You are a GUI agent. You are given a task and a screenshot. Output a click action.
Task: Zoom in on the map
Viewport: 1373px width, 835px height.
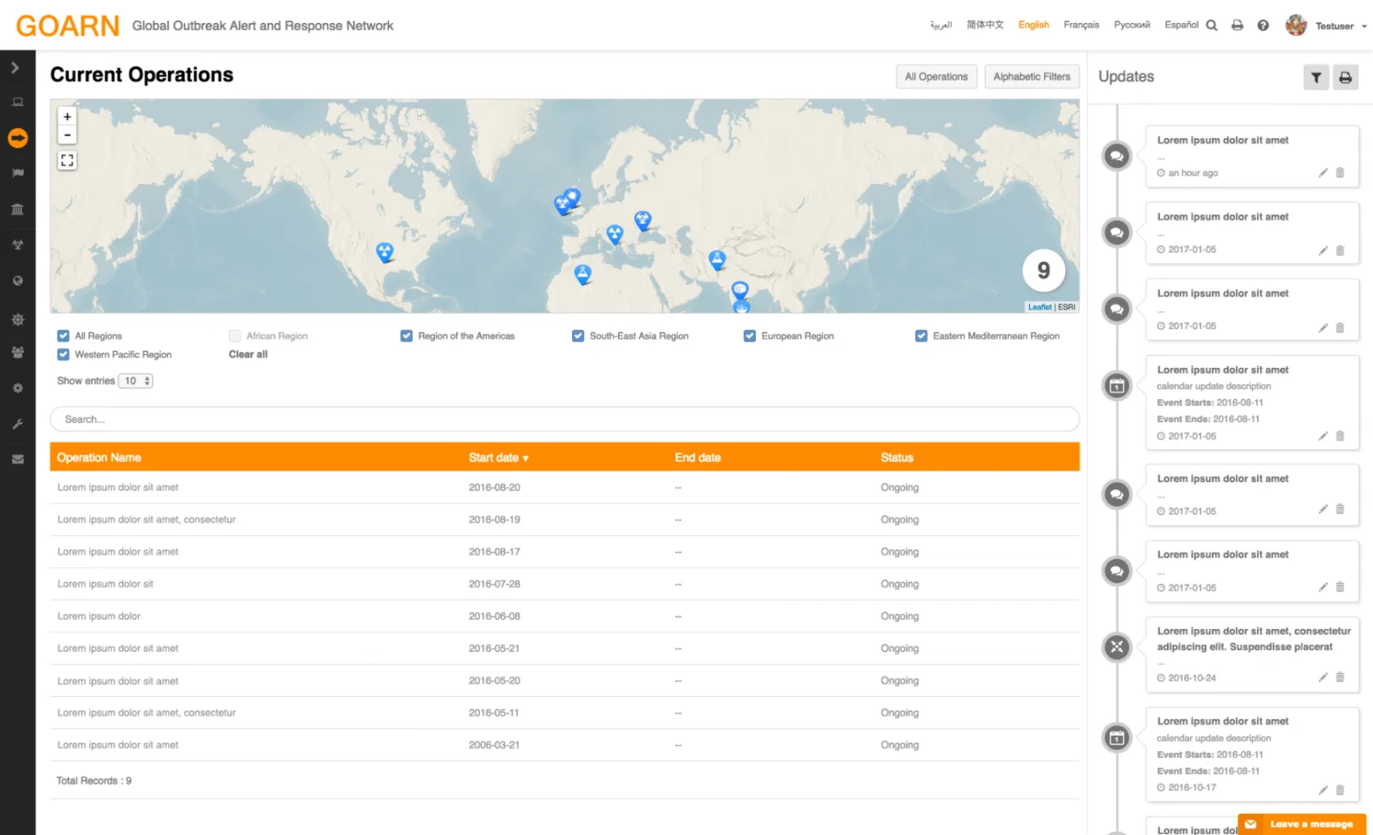[68, 117]
